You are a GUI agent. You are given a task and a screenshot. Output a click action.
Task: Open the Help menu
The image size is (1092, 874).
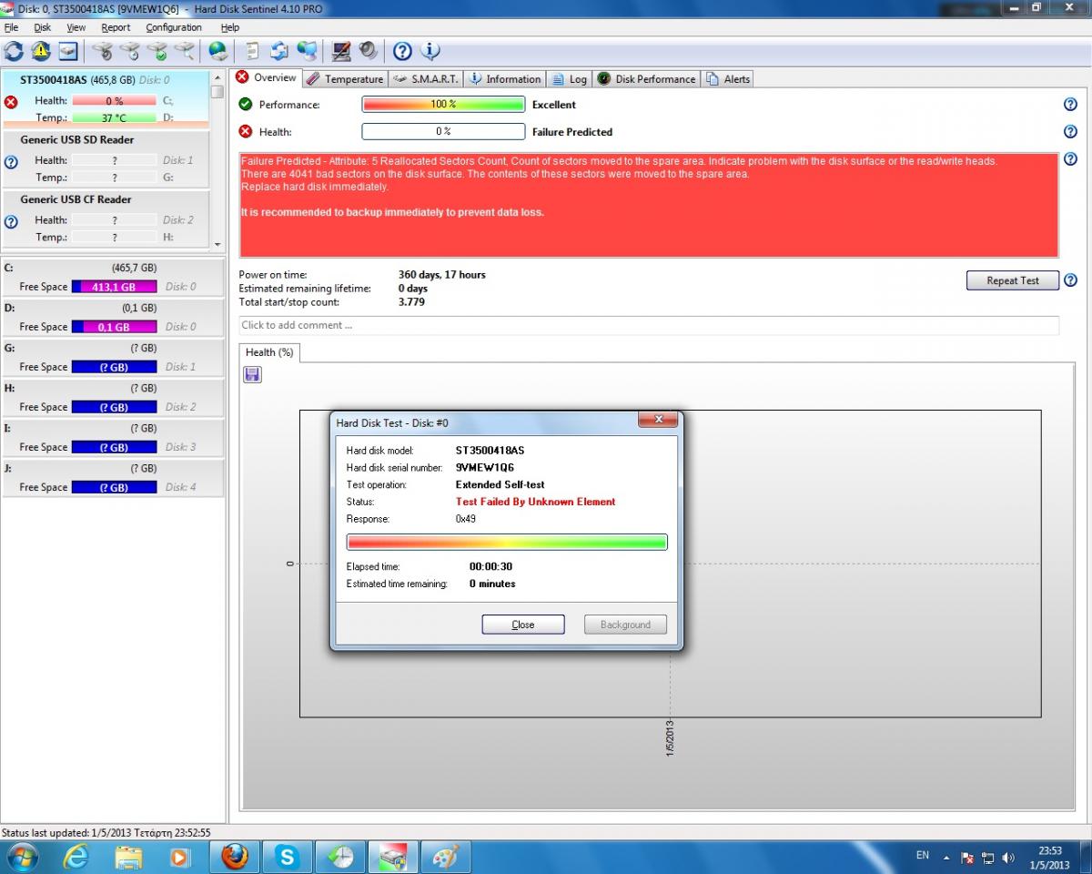click(230, 27)
